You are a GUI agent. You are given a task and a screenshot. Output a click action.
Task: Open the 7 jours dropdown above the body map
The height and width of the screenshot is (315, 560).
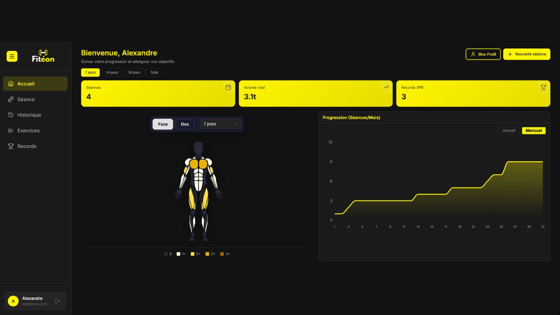tap(220, 124)
